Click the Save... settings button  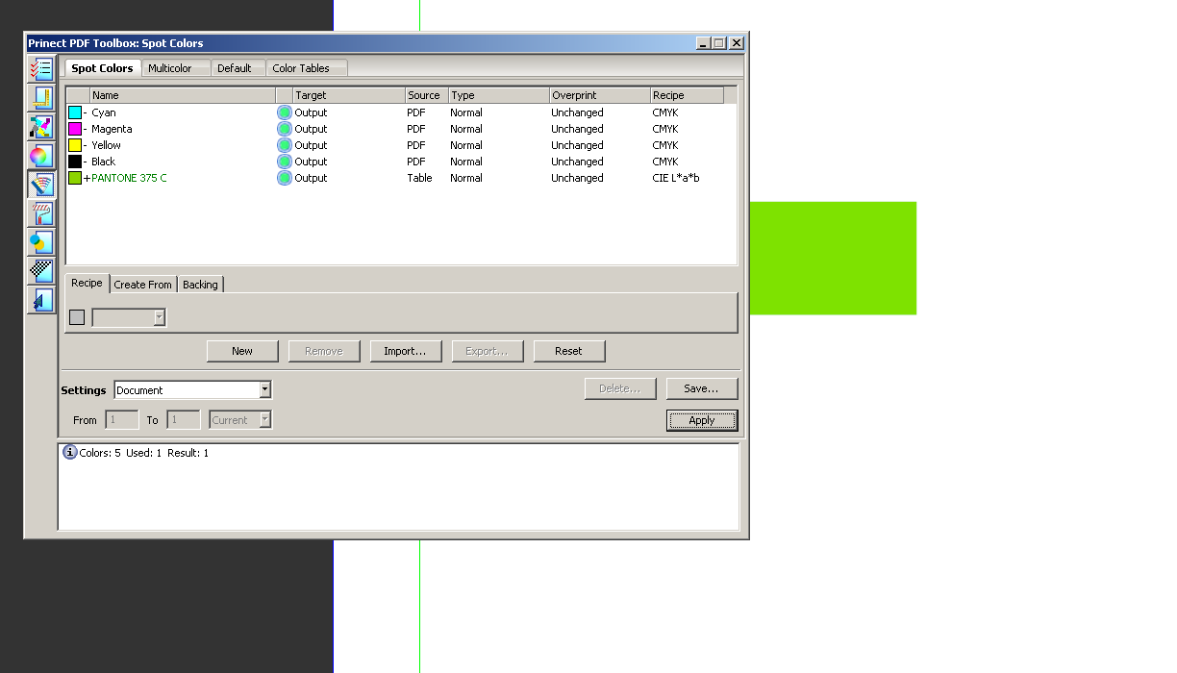coord(702,388)
